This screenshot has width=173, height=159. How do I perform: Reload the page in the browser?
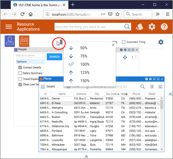click(x=23, y=14)
